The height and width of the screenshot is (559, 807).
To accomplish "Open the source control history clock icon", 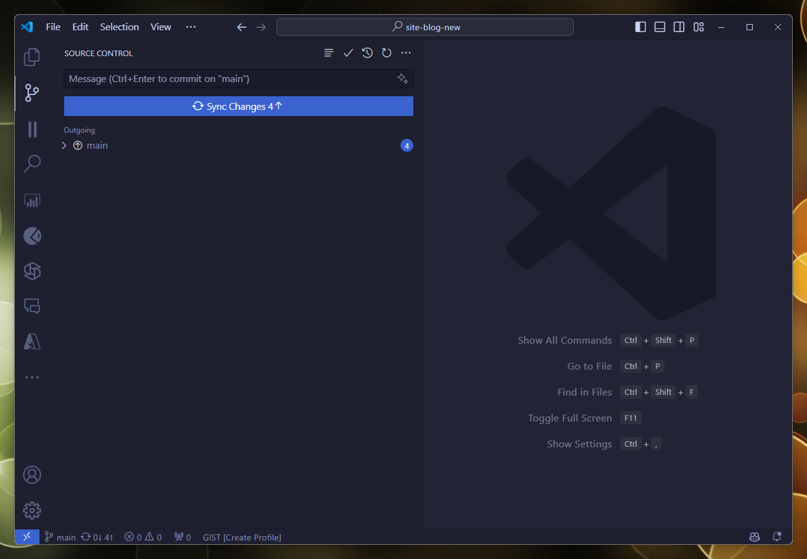I will pyautogui.click(x=367, y=53).
